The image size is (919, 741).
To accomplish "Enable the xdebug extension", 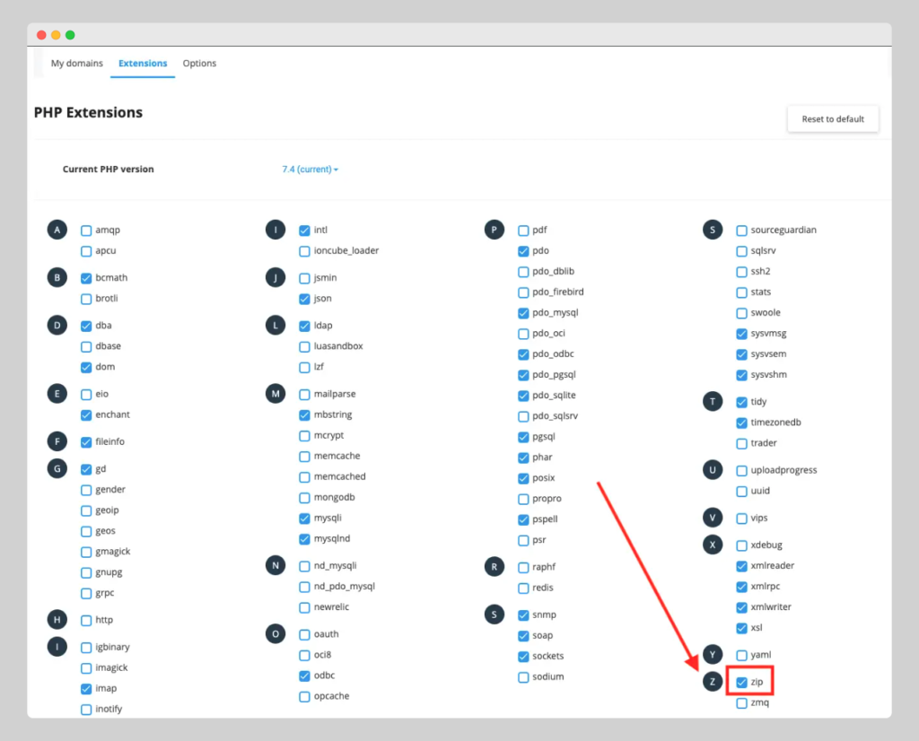I will click(x=741, y=545).
